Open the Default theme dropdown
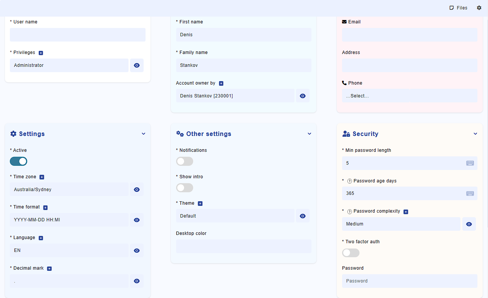 (x=235, y=216)
